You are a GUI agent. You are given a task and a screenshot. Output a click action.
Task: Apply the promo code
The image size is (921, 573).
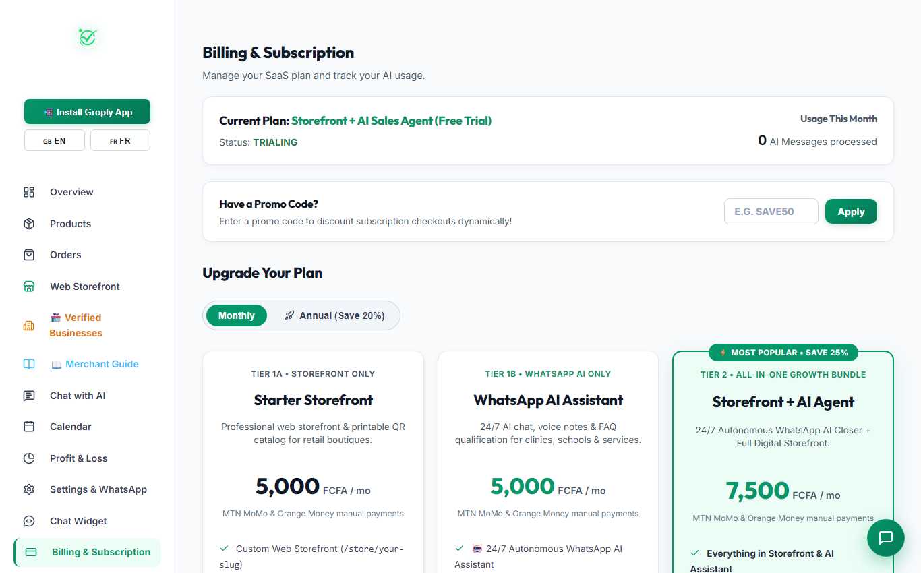pos(851,212)
